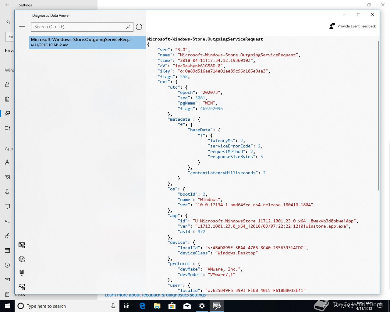Click the device "localId" value s:ABAD895E
390x312 pixels.
click(255, 248)
